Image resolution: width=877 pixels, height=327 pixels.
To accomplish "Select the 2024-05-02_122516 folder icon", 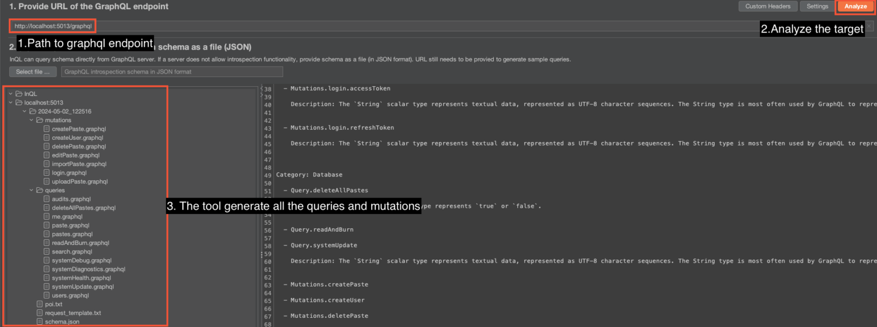I will tap(33, 112).
